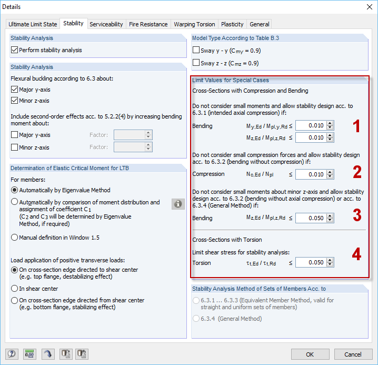Check Sway z - z (Cmz = 0.9)
378x365 pixels.
pos(196,63)
